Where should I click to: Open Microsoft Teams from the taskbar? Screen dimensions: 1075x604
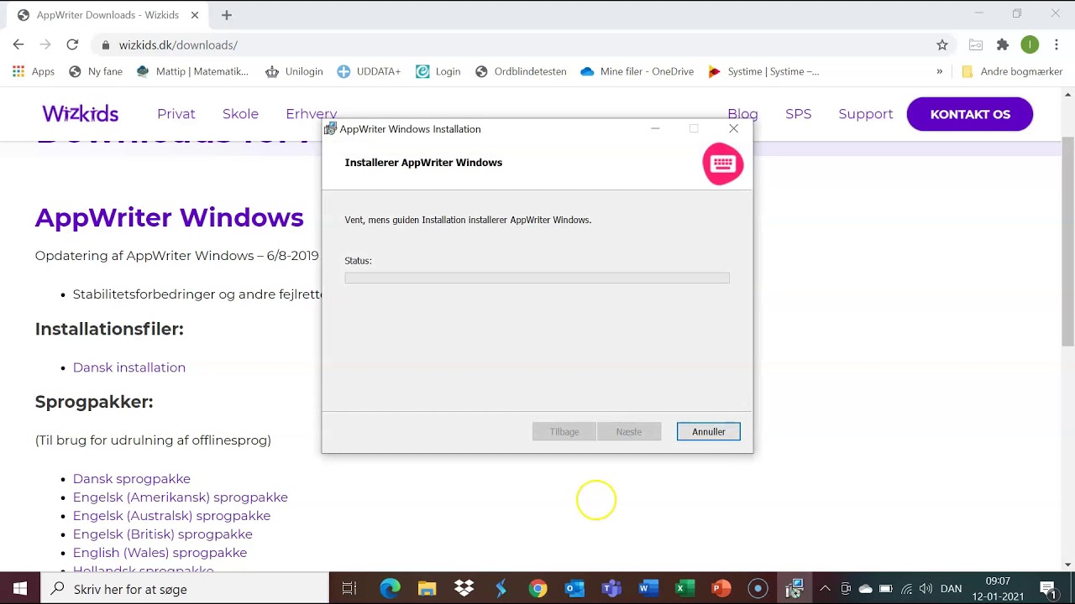click(x=611, y=589)
